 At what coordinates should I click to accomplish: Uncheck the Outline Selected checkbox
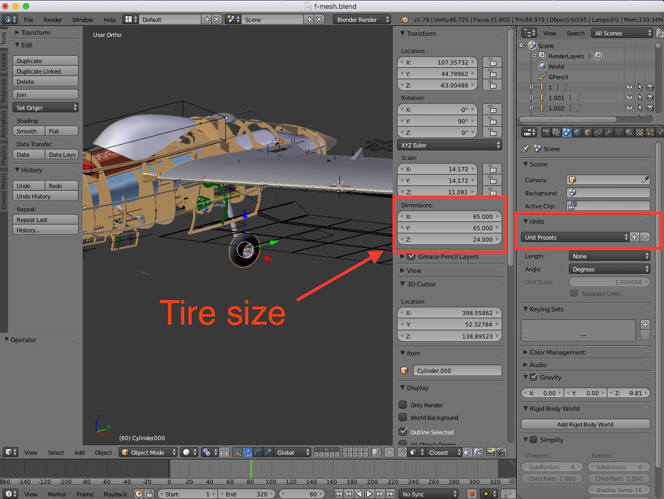point(403,432)
